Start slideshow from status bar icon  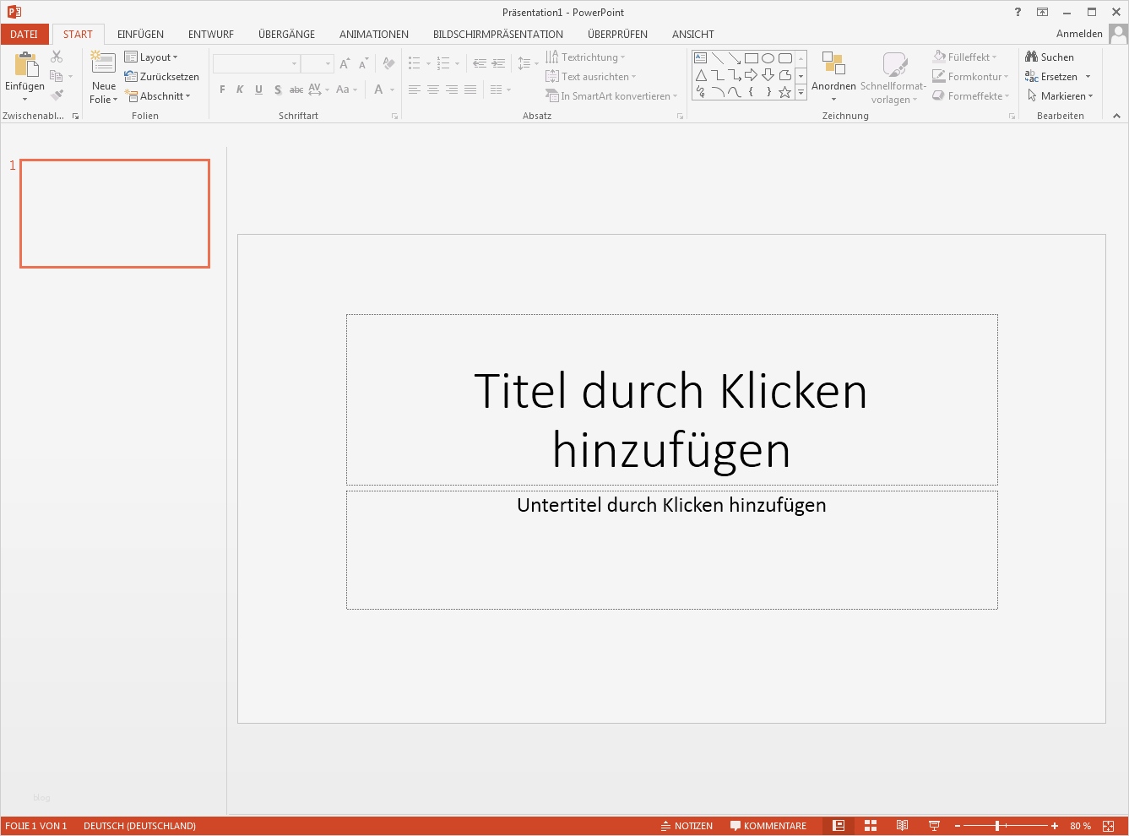point(934,826)
